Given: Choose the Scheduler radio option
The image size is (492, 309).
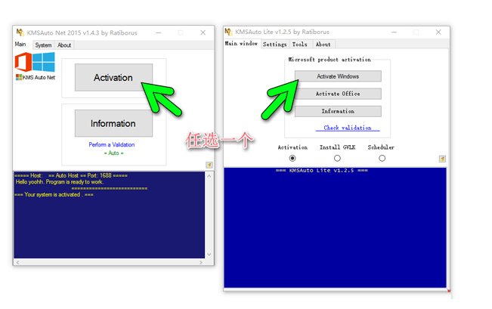Looking at the screenshot, I should pos(382,158).
